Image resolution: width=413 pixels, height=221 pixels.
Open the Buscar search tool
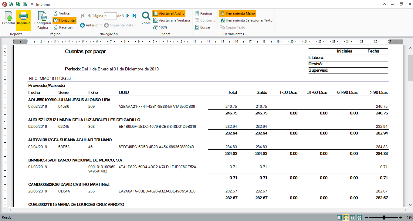tap(202, 27)
